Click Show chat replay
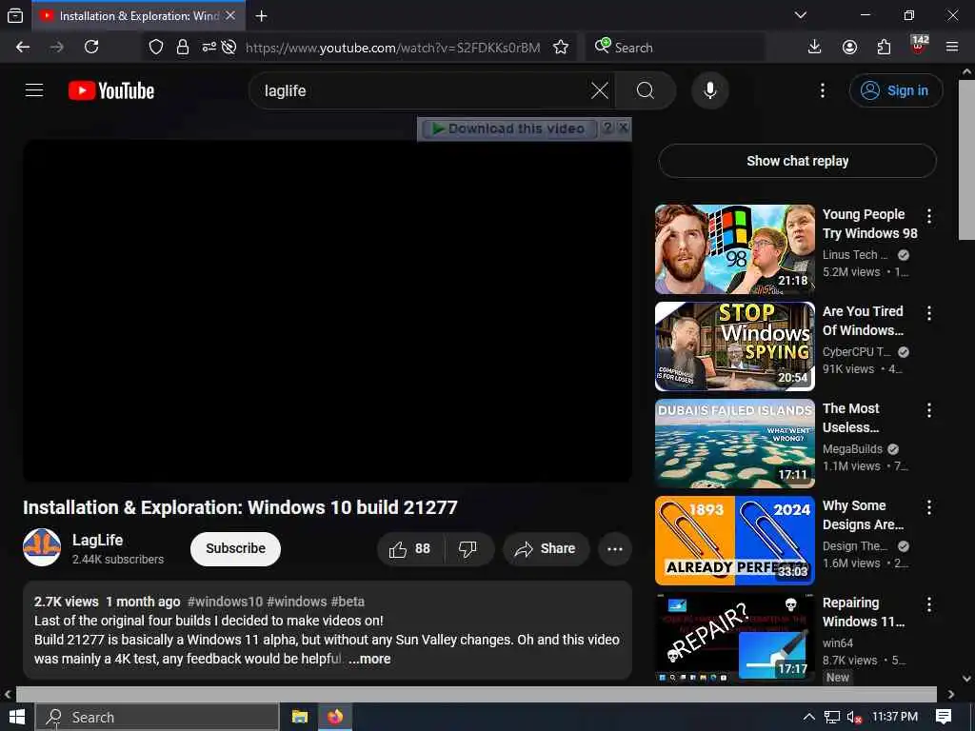The width and height of the screenshot is (975, 731). (797, 161)
